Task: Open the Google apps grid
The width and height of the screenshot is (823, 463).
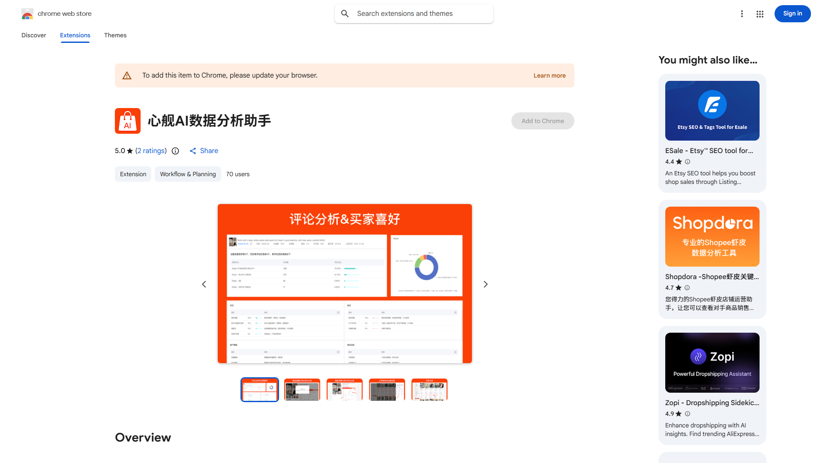Action: pos(760,14)
